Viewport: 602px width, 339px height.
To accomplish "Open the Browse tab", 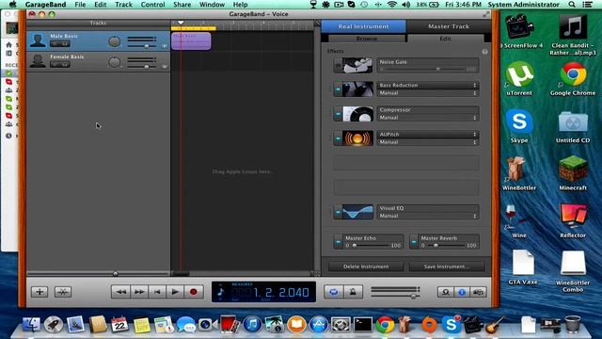I will pos(367,39).
